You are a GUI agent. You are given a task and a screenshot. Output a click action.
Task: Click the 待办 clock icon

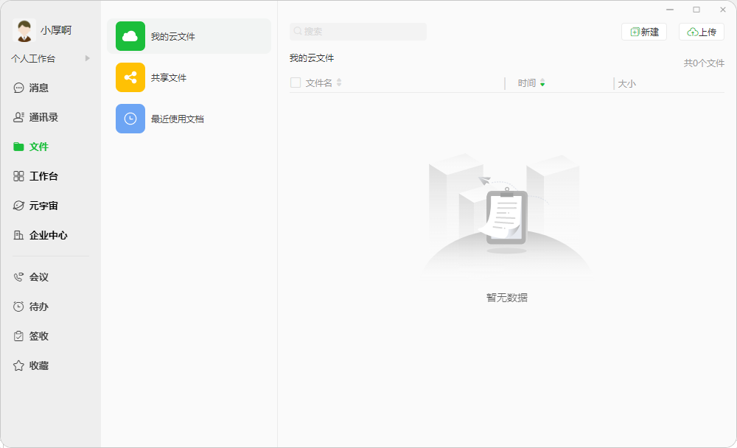point(18,307)
